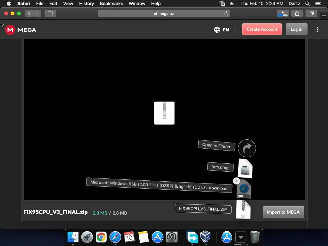Open the View menu
The image size is (328, 246).
tap(68, 4)
